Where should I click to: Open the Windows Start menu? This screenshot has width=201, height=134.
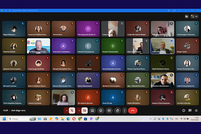click(x=4, y=119)
